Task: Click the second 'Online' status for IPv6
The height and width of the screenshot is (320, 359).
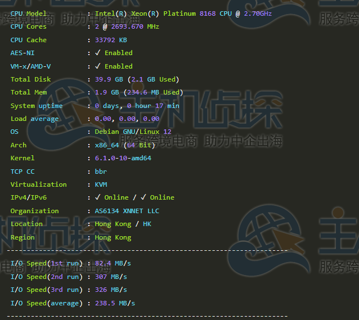Action: [162, 197]
